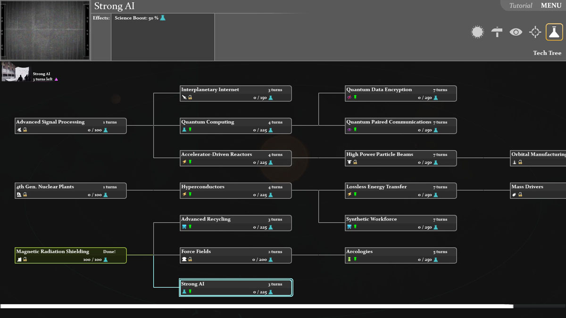Click the Strong AI preview image

click(x=46, y=31)
